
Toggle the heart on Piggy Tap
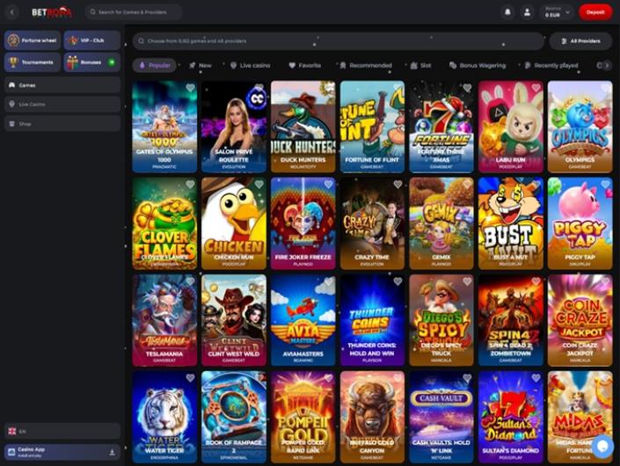(605, 185)
